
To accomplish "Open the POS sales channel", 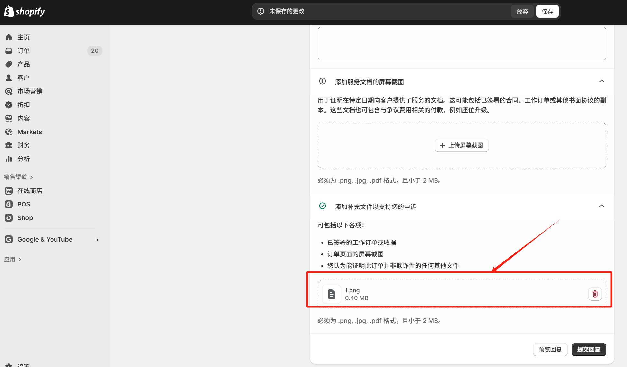I will click(23, 204).
